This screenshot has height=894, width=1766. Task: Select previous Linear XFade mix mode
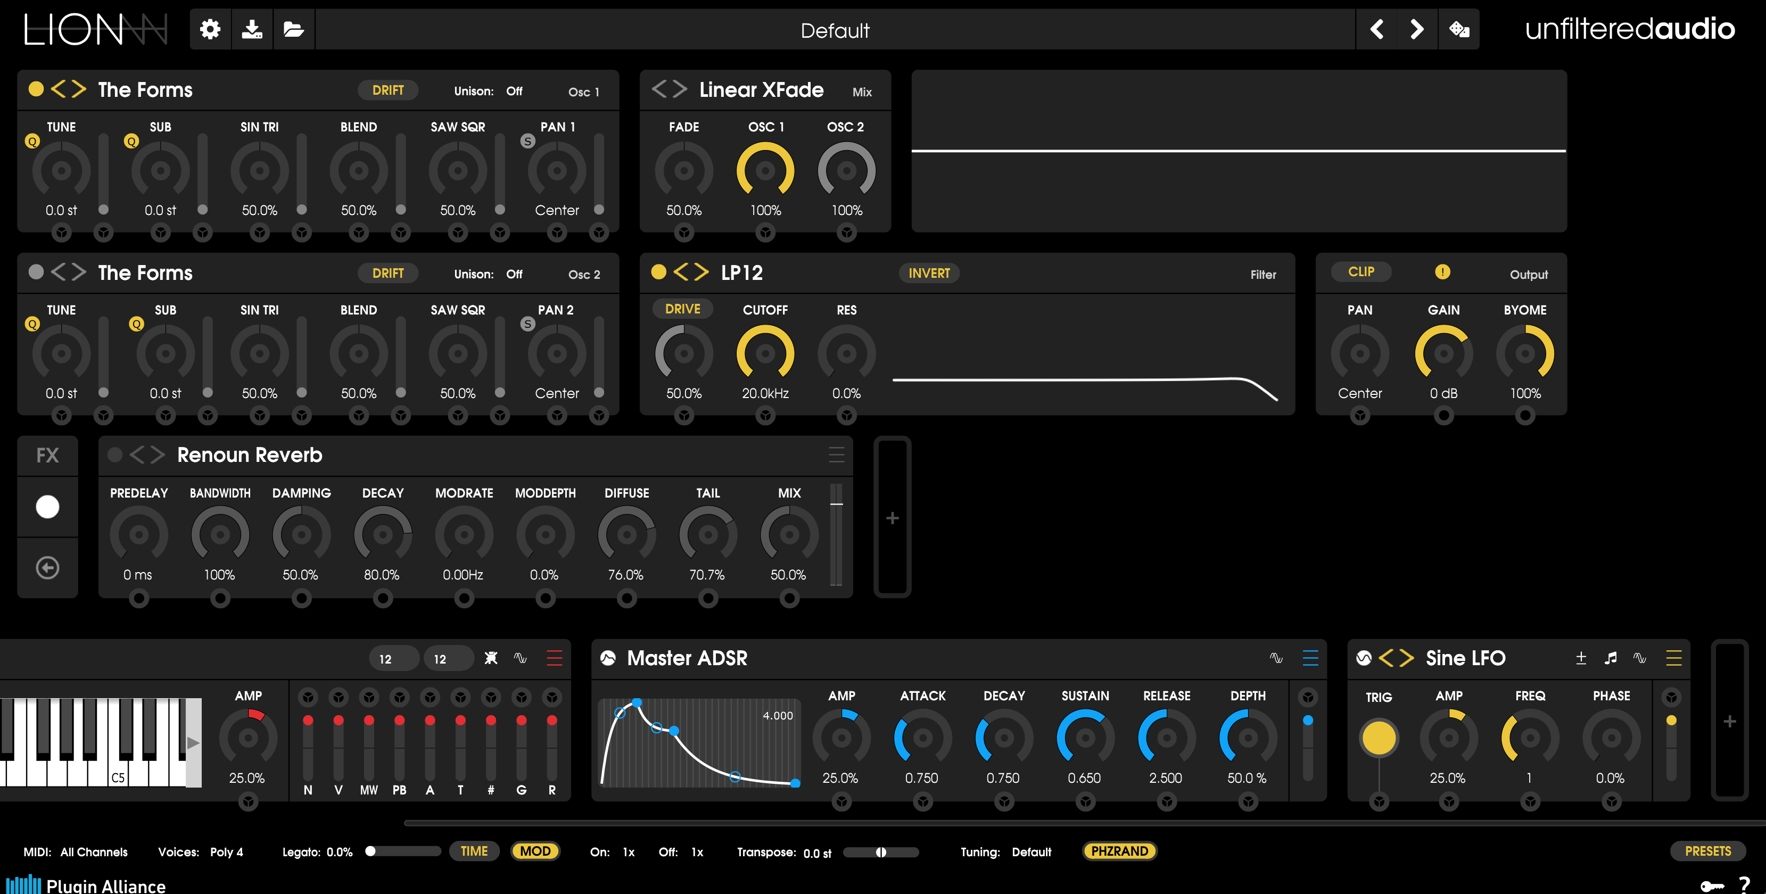pyautogui.click(x=659, y=89)
